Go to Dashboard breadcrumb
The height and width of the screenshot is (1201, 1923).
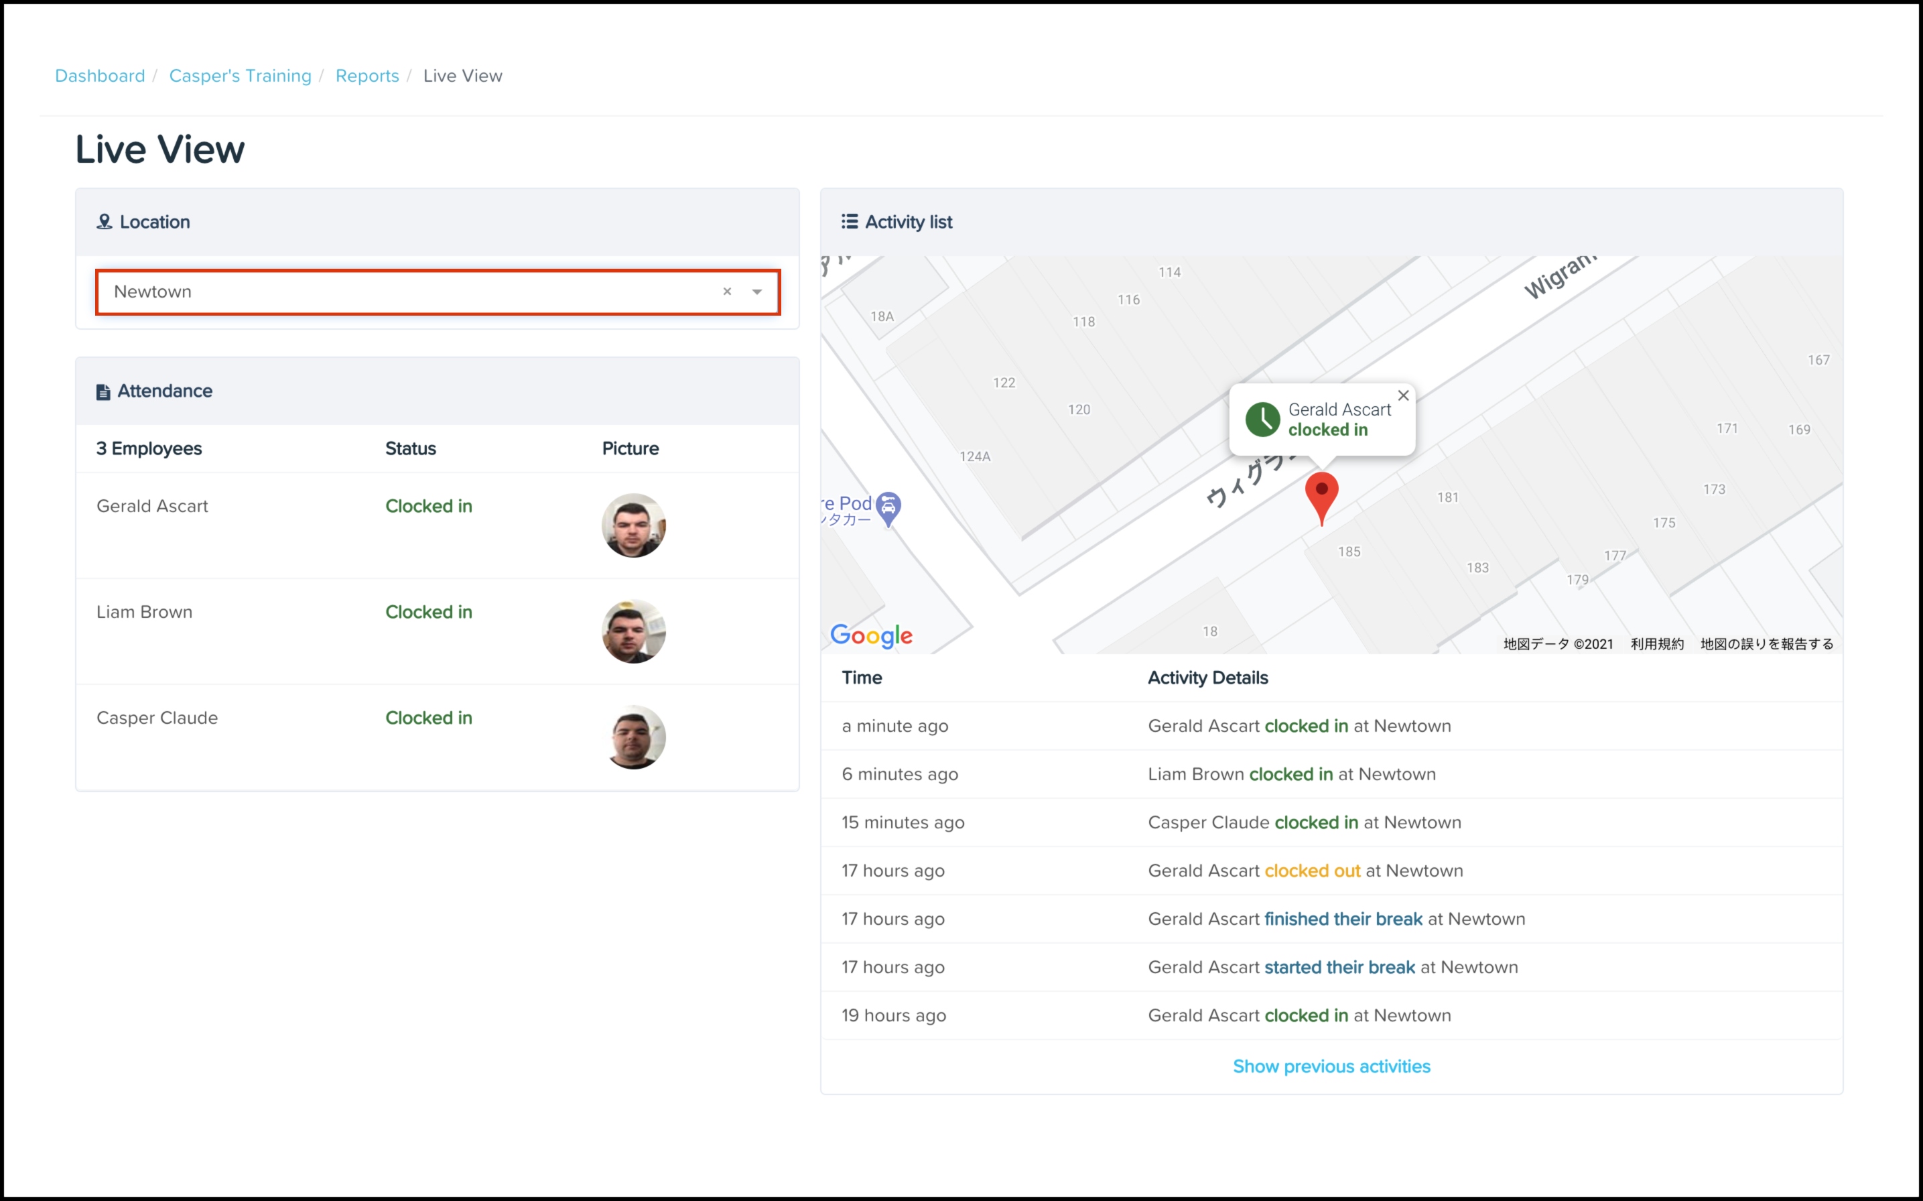(100, 76)
